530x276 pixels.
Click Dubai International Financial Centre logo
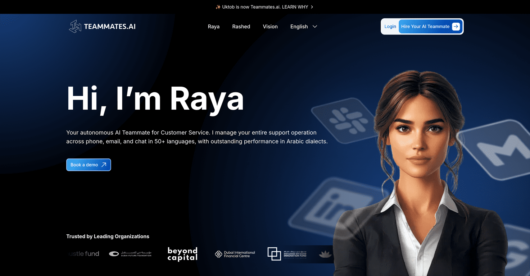coord(235,254)
